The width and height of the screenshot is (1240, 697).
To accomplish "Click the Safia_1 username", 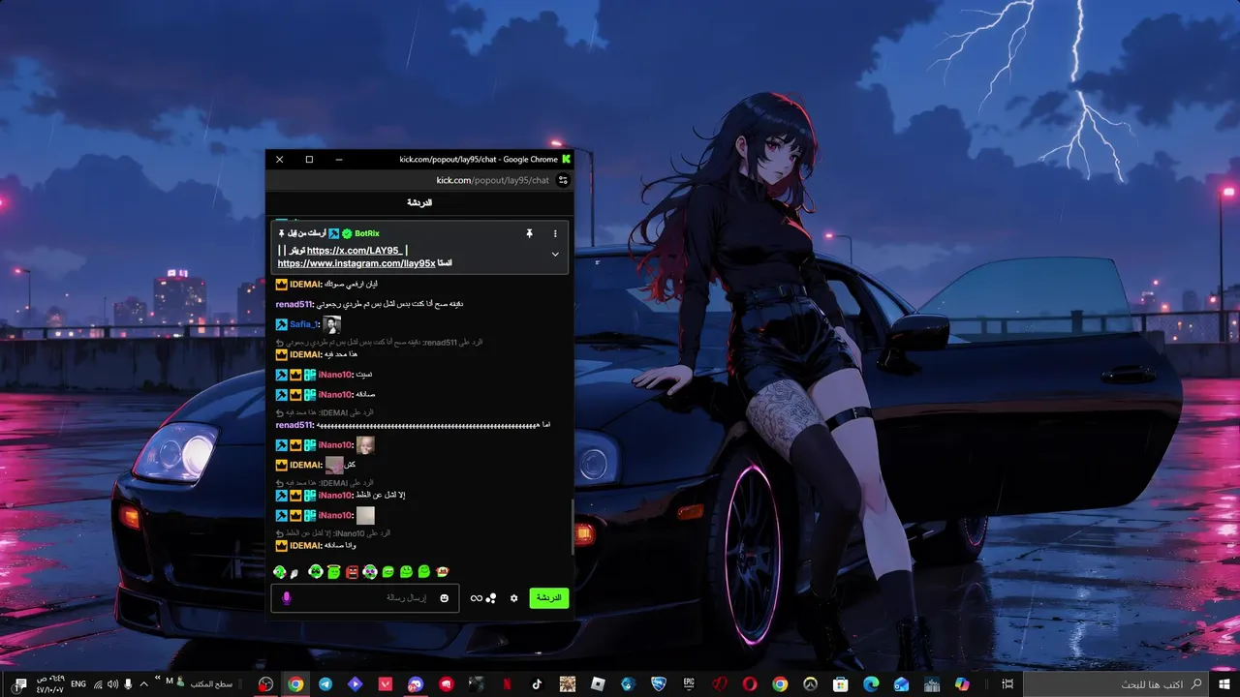I will point(303,324).
